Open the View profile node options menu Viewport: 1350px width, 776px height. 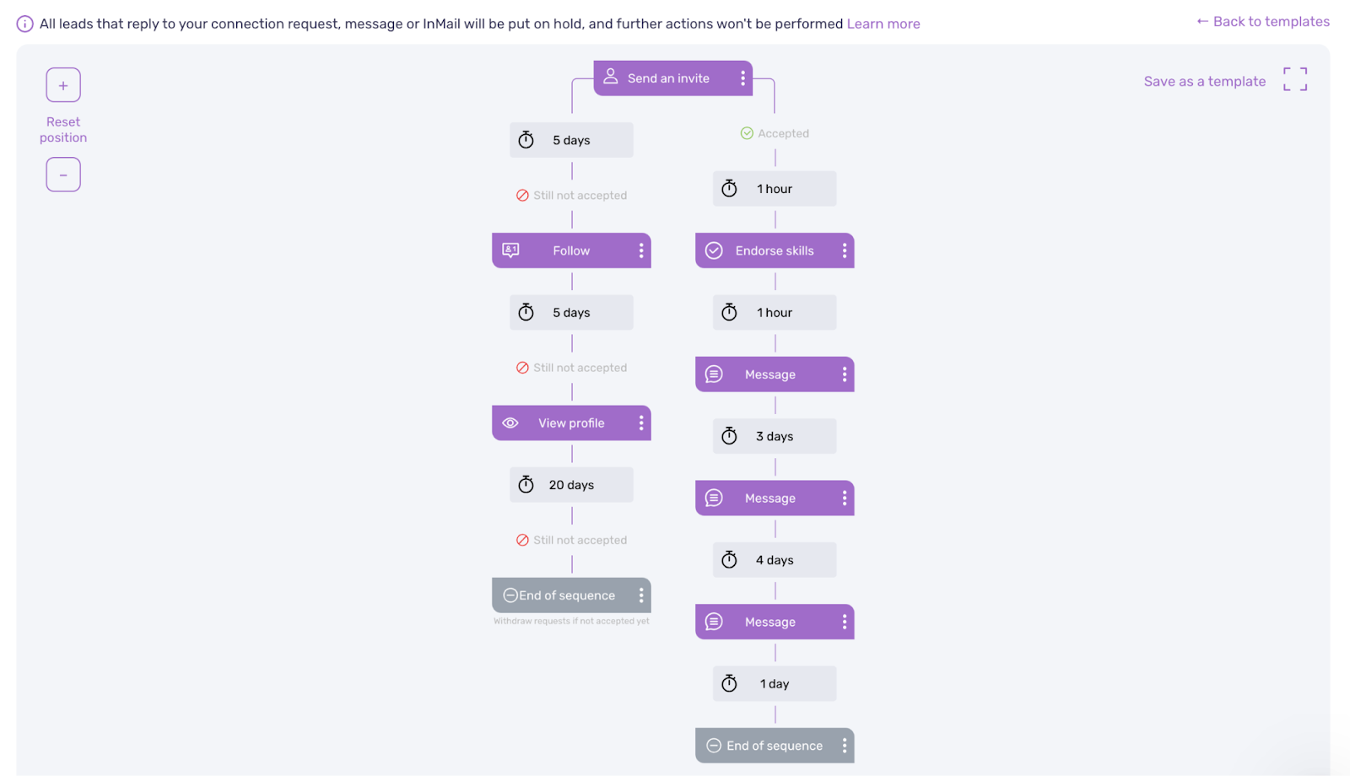pyautogui.click(x=641, y=423)
